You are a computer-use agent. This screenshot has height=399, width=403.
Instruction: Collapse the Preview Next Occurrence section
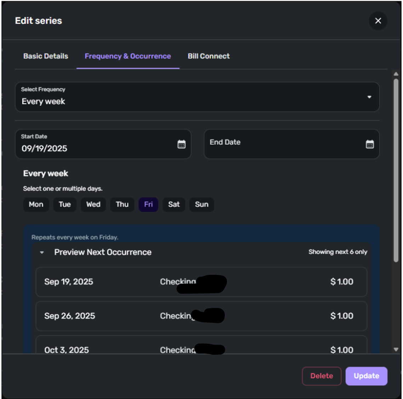tap(42, 252)
